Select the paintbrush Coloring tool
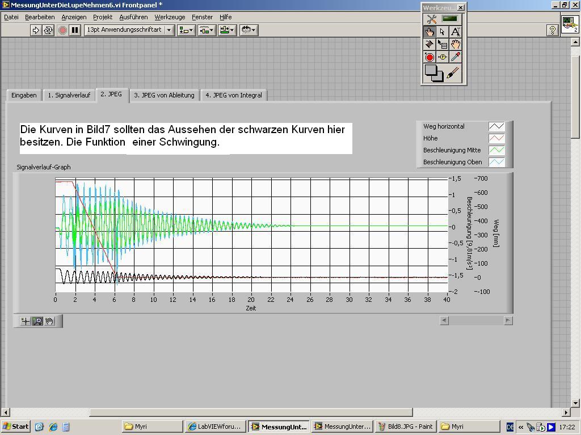The width and height of the screenshot is (581, 435). pos(453,73)
